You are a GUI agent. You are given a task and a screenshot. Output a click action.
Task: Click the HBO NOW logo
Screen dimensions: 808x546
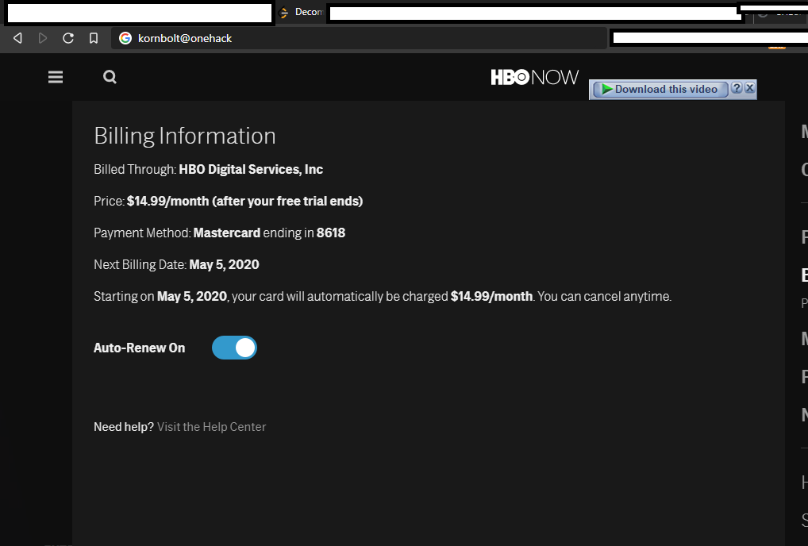pyautogui.click(x=534, y=77)
